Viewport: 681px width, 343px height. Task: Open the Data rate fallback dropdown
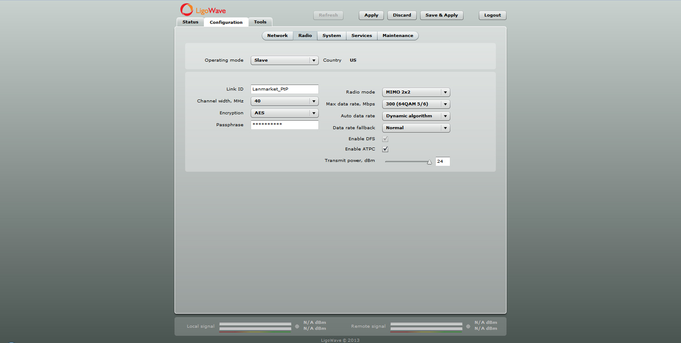[416, 128]
